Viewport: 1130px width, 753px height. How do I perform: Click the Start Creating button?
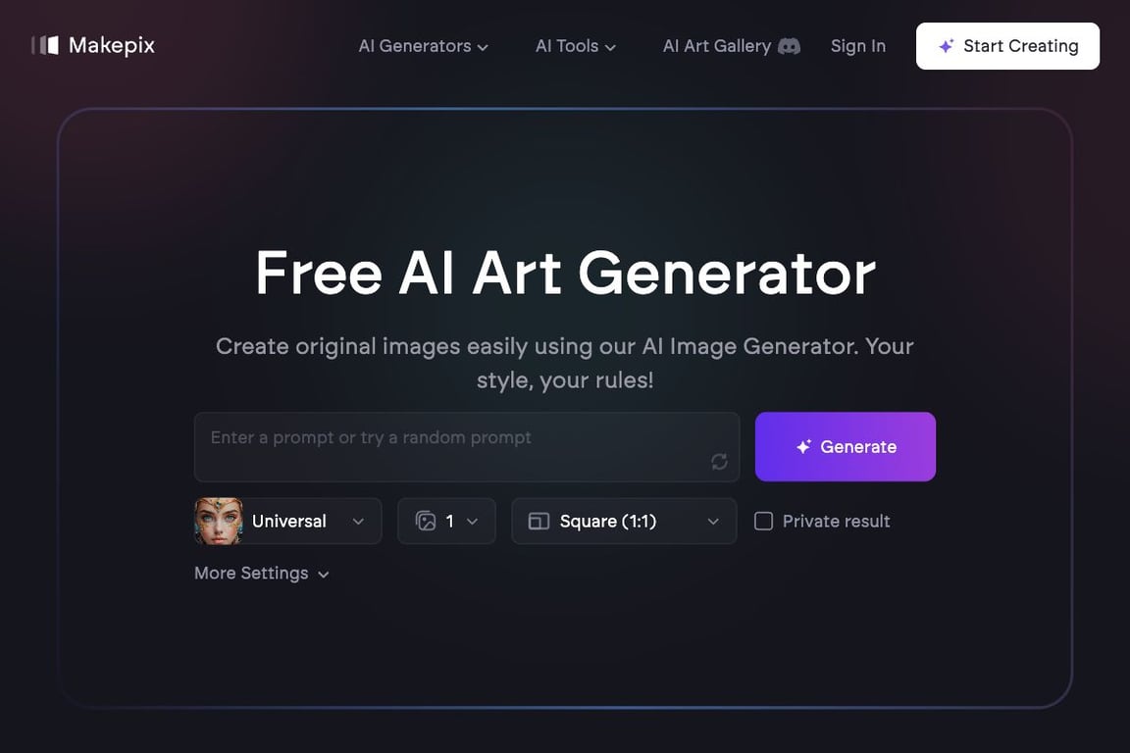[x=1007, y=46]
